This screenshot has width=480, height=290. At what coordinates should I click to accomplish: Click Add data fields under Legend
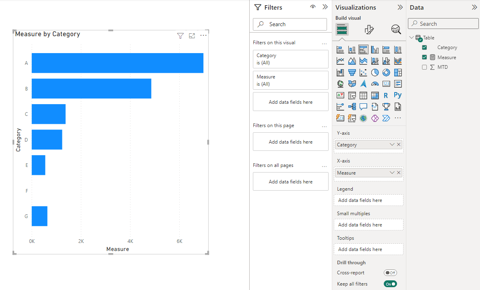(x=368, y=200)
